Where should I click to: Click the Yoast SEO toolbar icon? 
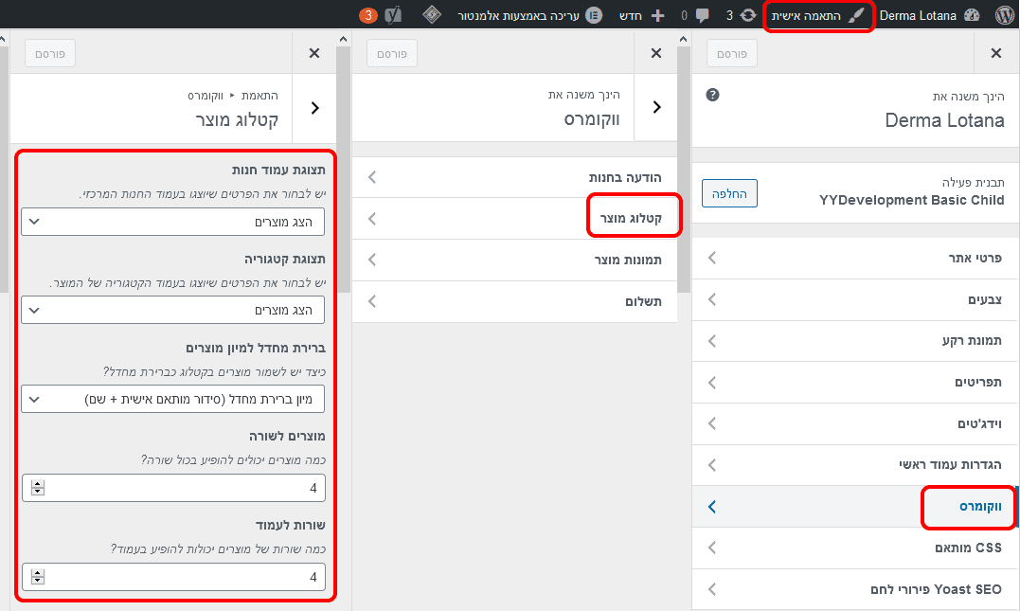(x=393, y=15)
